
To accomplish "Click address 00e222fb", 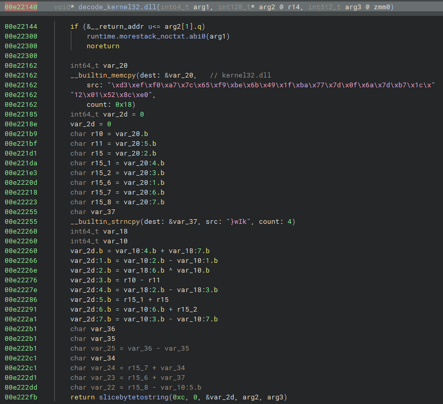I will point(21,397).
